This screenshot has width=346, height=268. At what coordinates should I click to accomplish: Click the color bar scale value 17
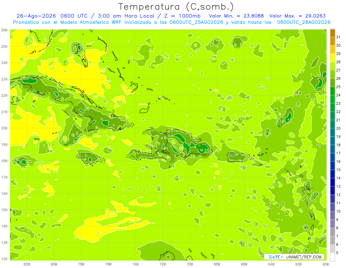[x=339, y=153]
